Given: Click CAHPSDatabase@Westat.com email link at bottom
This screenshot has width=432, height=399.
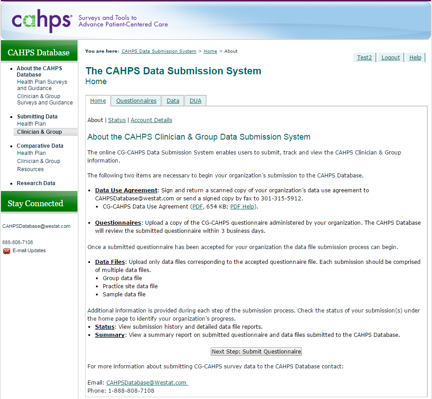Looking at the screenshot, I should click(147, 383).
